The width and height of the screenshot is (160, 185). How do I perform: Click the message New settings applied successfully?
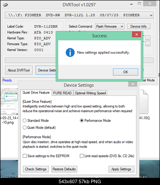click(x=103, y=52)
